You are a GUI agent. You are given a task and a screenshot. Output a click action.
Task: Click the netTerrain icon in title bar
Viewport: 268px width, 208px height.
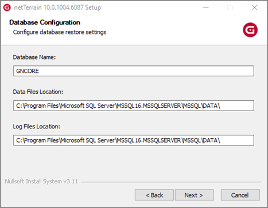point(7,7)
